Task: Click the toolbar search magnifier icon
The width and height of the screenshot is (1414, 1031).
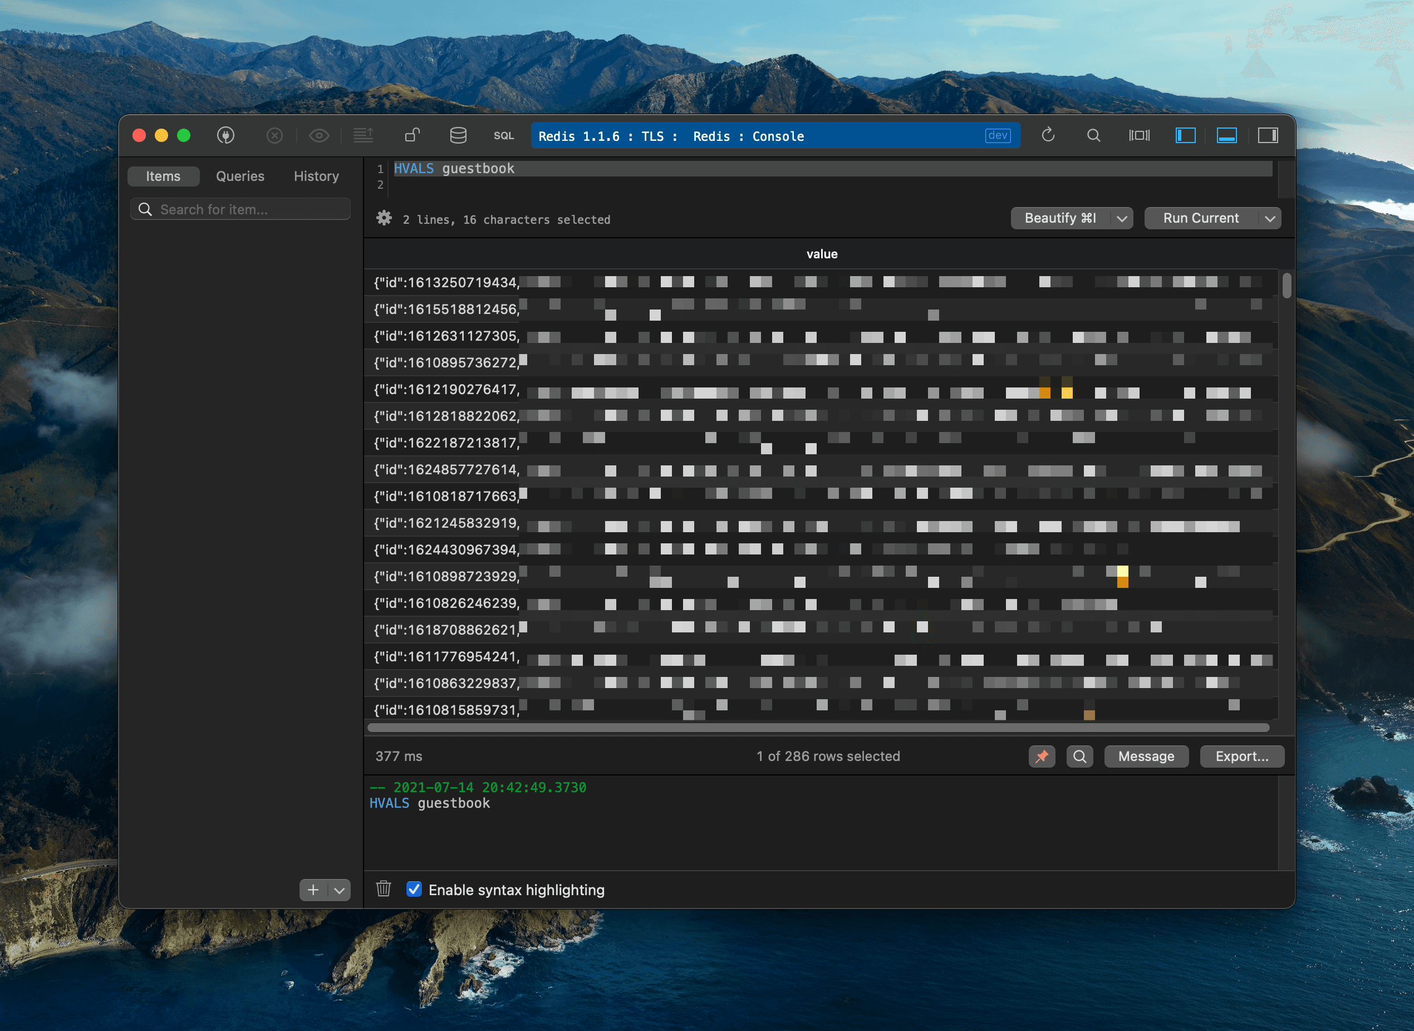Action: 1093,135
